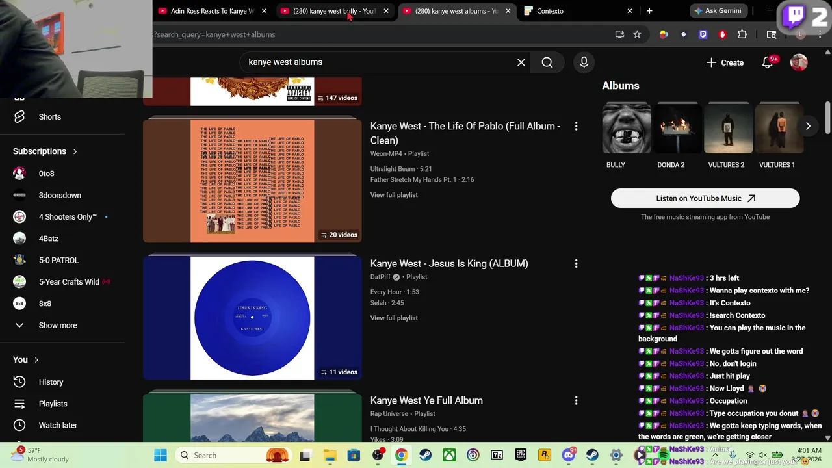This screenshot has height=468, width=832.
Task: Open Discord from the taskbar
Action: click(569, 456)
